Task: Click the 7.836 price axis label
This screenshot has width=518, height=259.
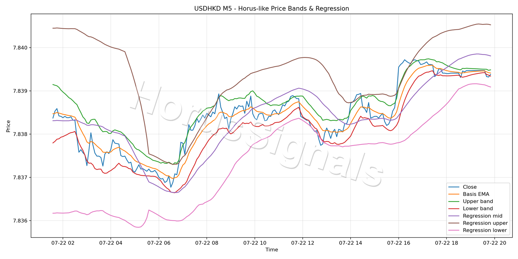Action: (x=21, y=221)
